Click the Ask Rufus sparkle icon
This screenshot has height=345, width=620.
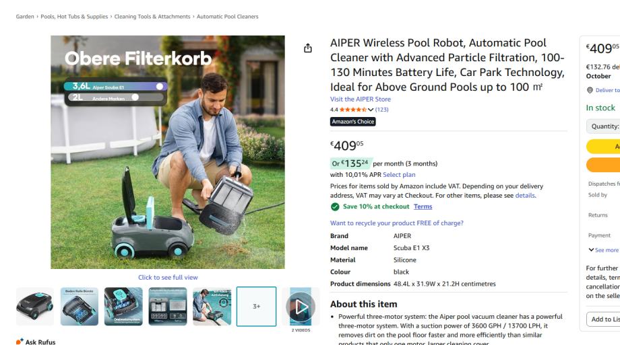point(20,342)
